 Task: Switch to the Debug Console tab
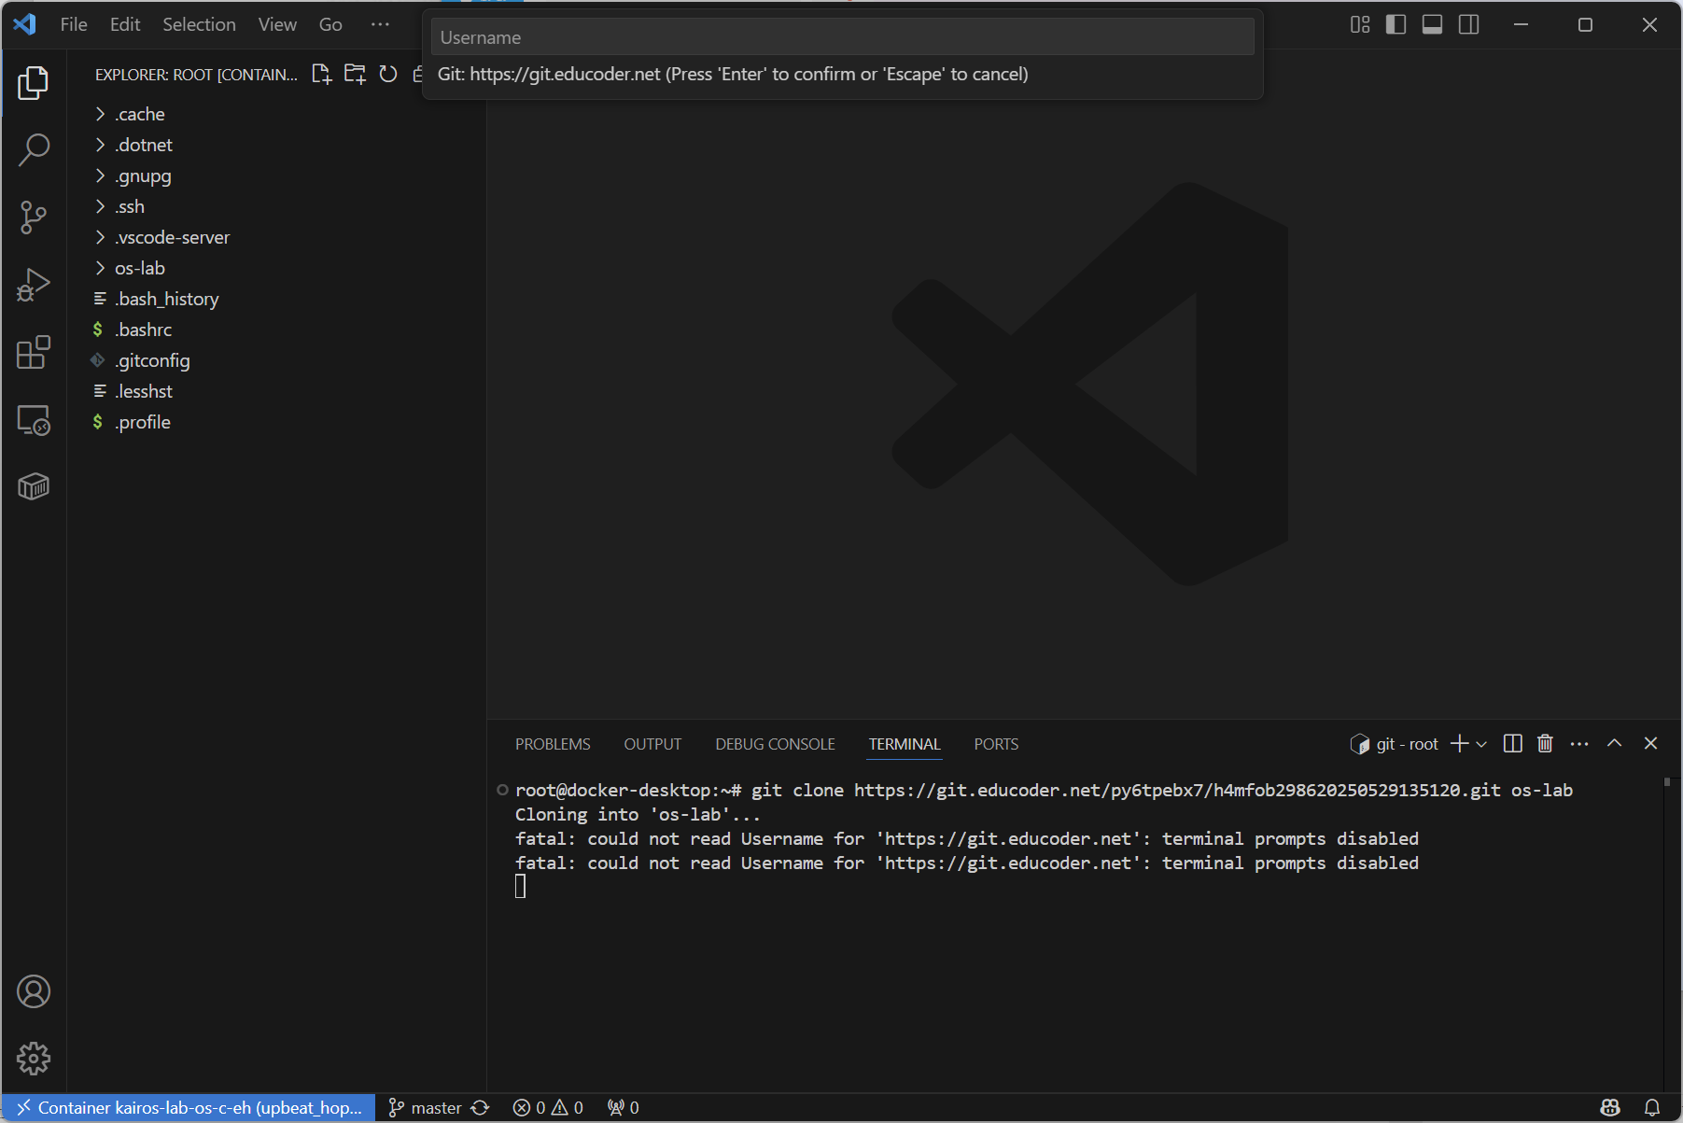(775, 744)
